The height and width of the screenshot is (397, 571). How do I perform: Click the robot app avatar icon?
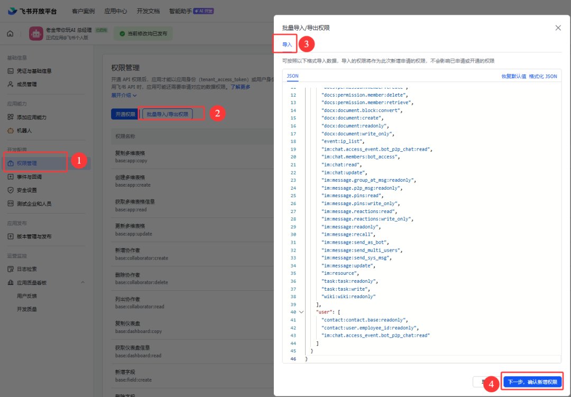coord(36,34)
